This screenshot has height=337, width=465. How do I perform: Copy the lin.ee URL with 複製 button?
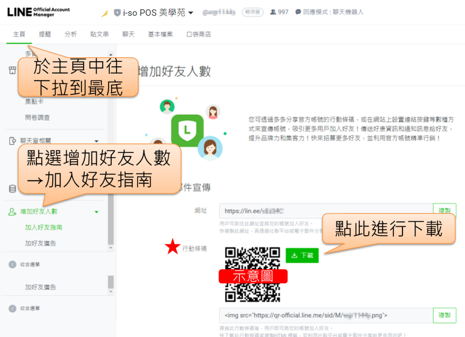pos(444,211)
